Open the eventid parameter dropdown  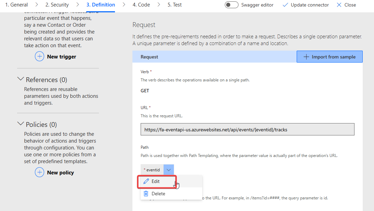[168, 170]
